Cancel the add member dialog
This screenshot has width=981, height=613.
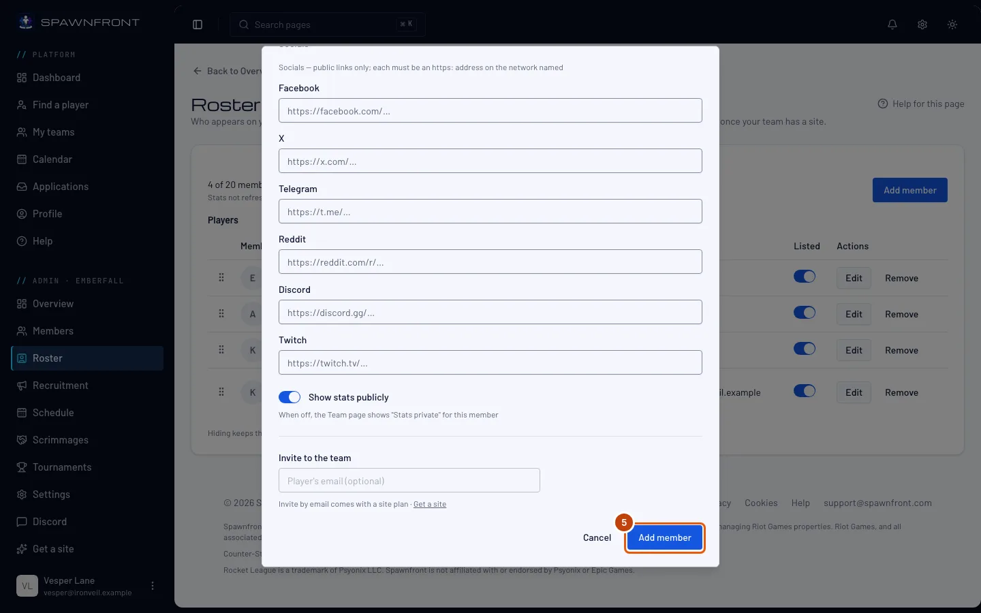tap(597, 538)
